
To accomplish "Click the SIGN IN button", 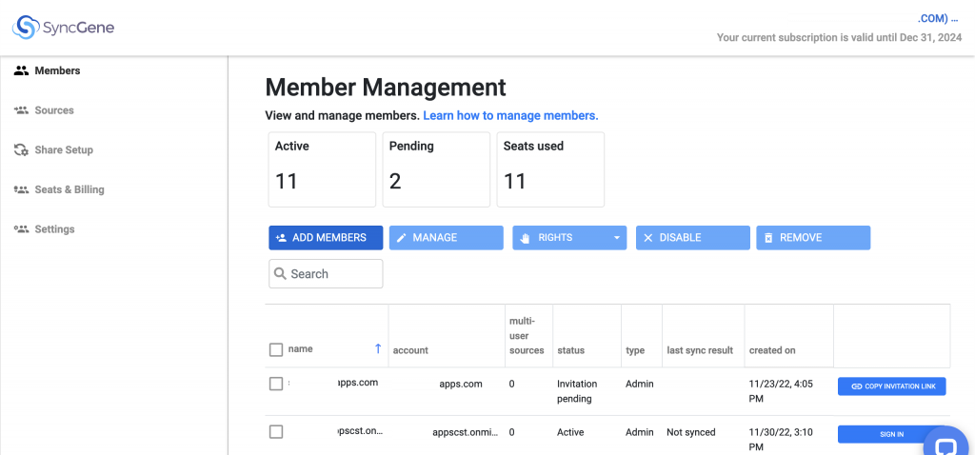I will pos(891,434).
